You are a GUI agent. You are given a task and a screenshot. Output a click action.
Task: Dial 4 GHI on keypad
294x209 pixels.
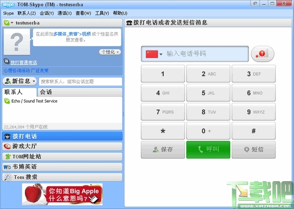tap(163, 93)
